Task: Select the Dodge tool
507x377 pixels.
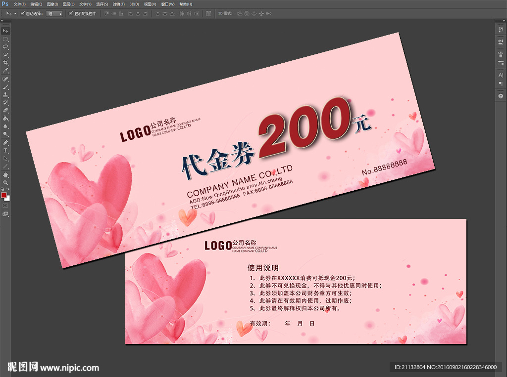Action: pyautogui.click(x=5, y=134)
